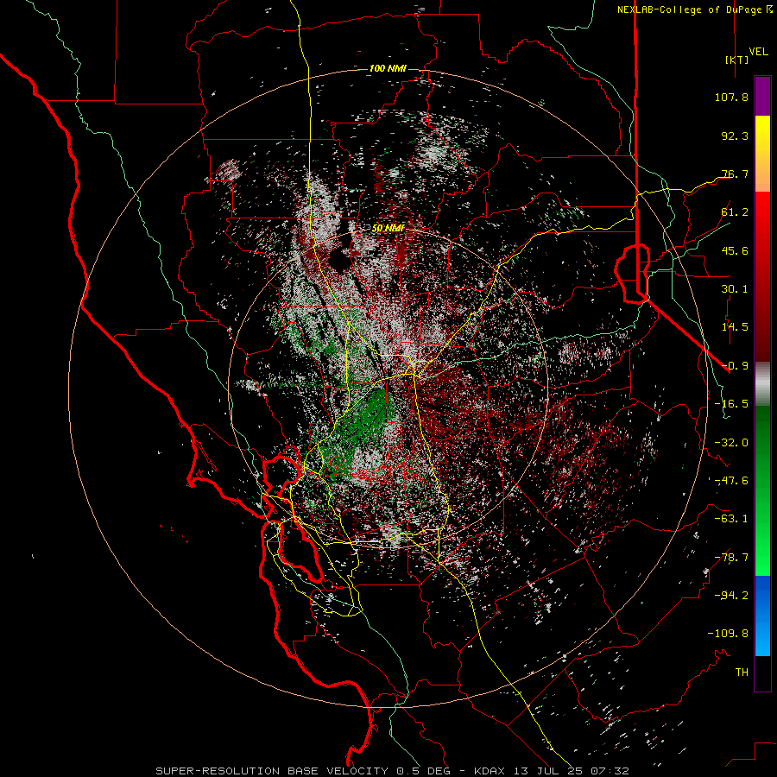Select the 92.3 scale value
Image resolution: width=777 pixels, height=777 pixels.
(x=735, y=136)
